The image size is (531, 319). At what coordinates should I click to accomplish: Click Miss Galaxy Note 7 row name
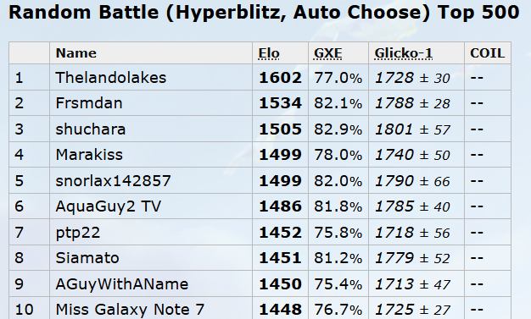click(x=130, y=310)
